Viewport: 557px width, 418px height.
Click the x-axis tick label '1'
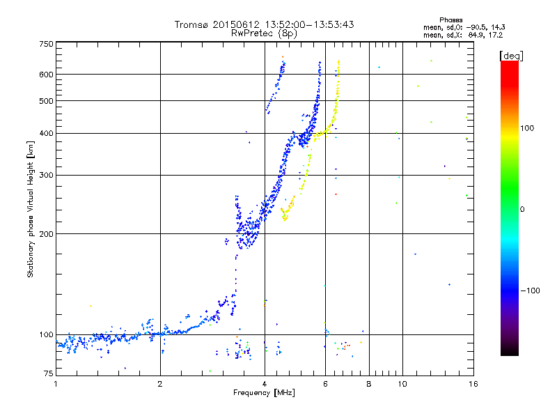[x=56, y=384]
